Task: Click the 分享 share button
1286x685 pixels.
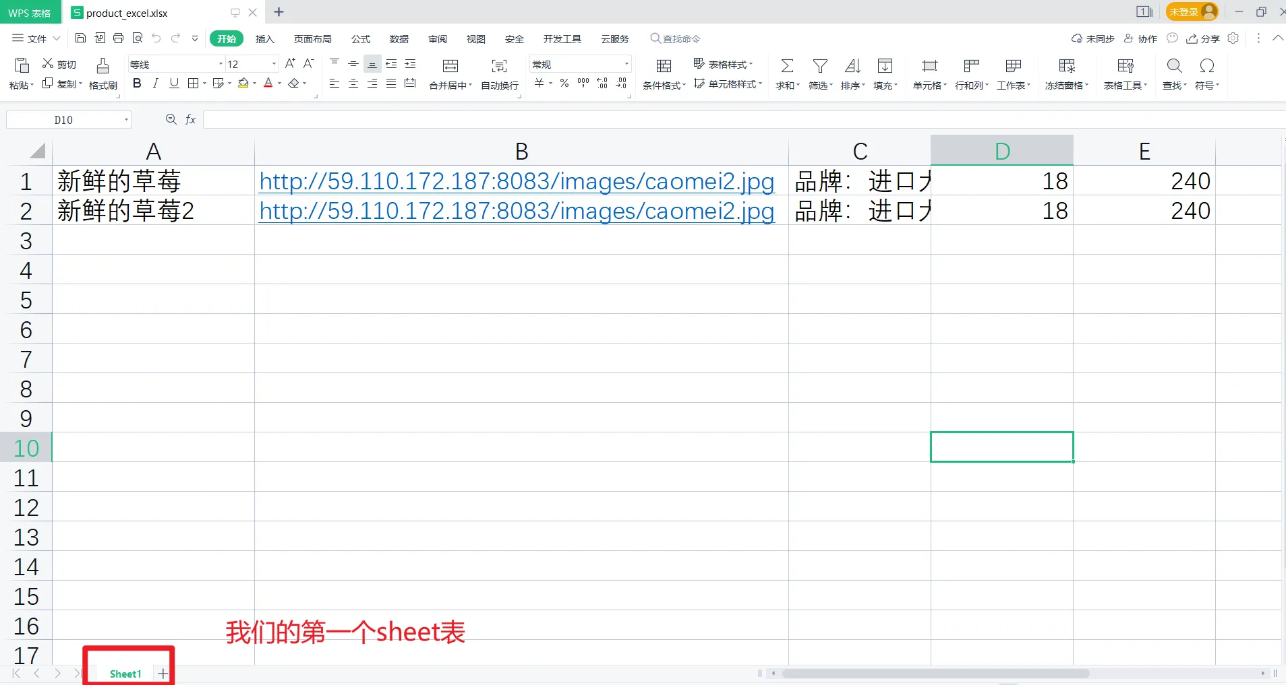Action: [x=1203, y=38]
